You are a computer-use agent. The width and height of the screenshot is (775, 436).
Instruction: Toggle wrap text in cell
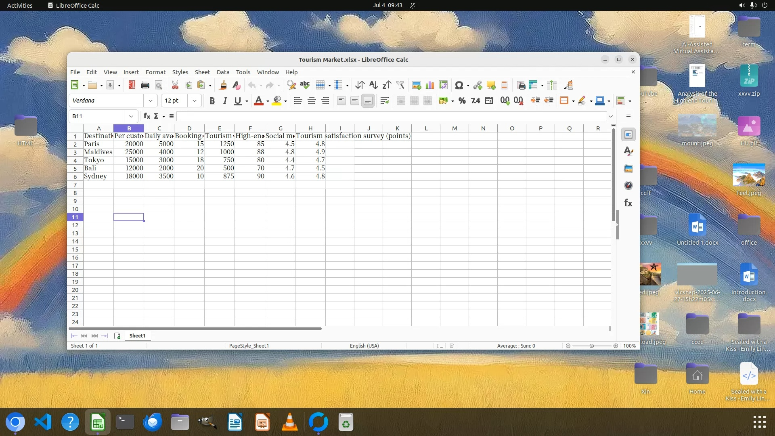(x=384, y=101)
